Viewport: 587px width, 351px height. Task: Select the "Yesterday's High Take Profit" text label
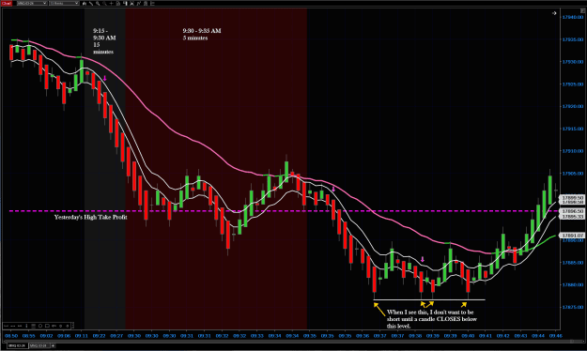point(90,217)
